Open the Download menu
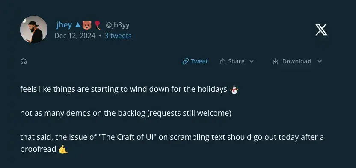 297,61
